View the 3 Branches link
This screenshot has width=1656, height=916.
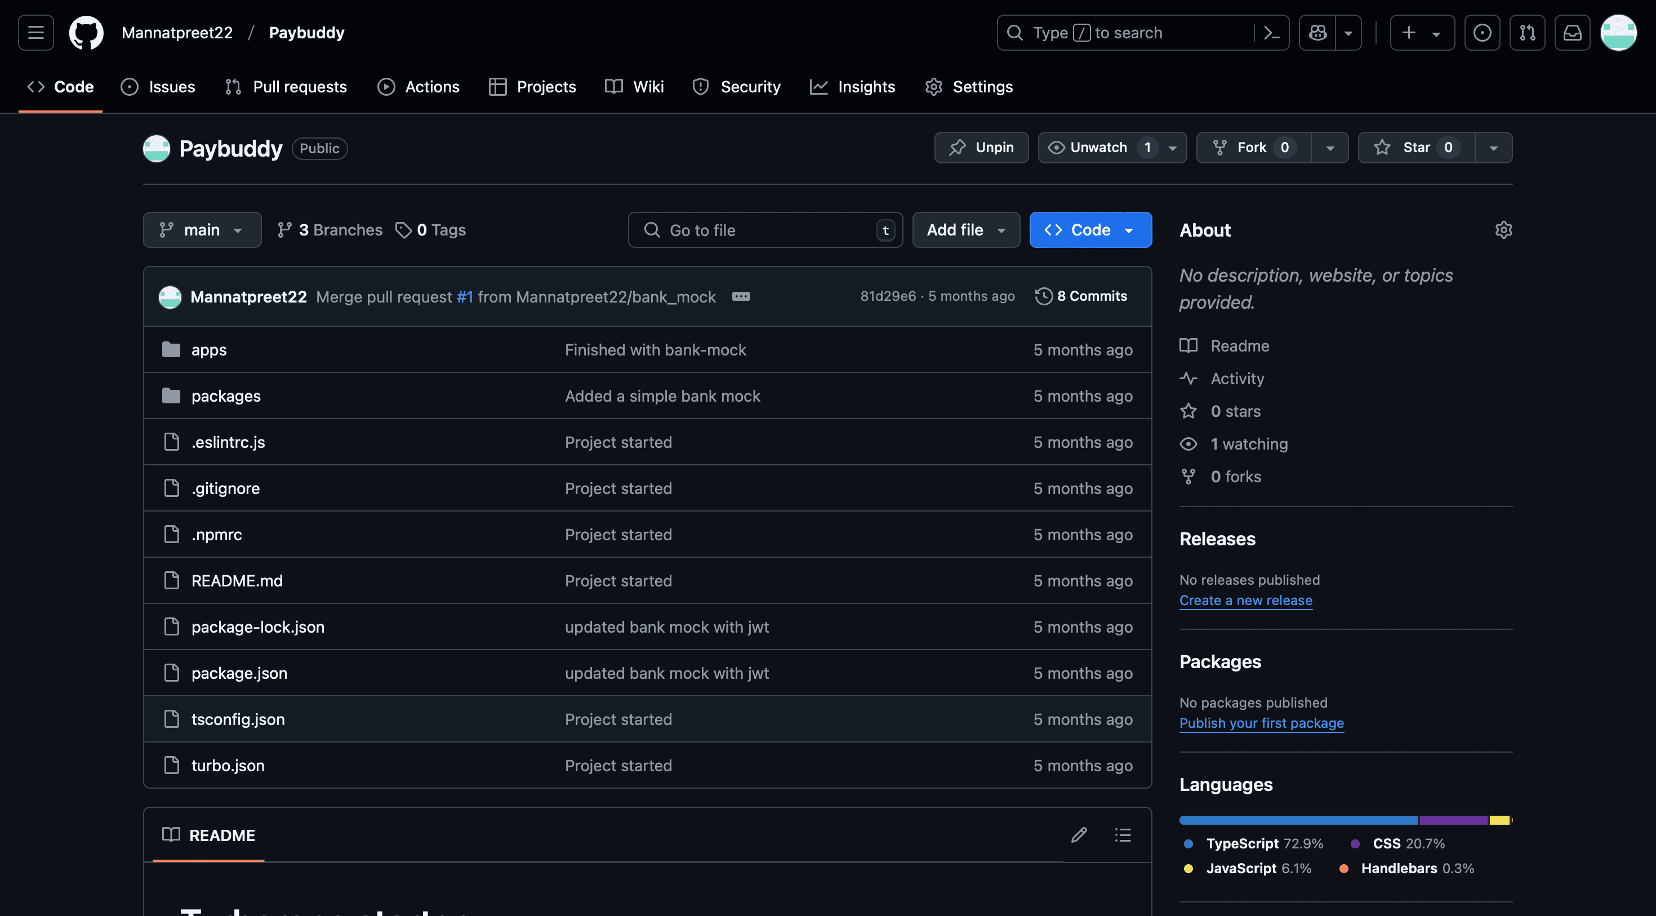point(330,230)
